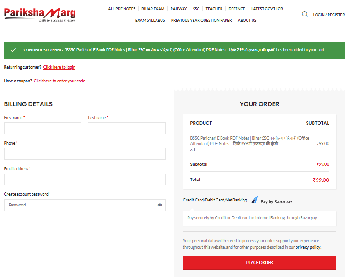This screenshot has width=345, height=277.
Task: Toggle password visibility eye icon
Action: (x=160, y=205)
